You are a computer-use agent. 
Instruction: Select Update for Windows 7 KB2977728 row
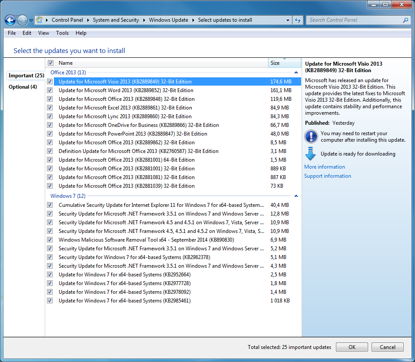coord(174,283)
